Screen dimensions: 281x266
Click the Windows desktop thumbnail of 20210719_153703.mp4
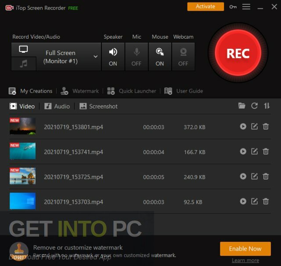(x=22, y=201)
